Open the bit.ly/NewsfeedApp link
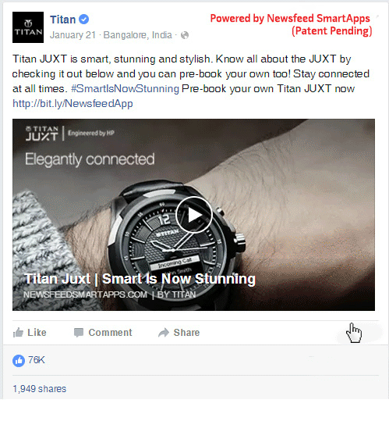389x439 pixels. (x=72, y=104)
